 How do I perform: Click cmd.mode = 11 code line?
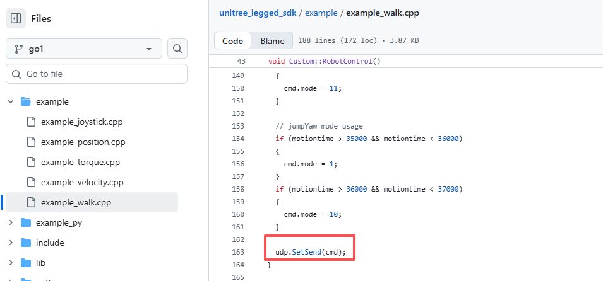313,88
